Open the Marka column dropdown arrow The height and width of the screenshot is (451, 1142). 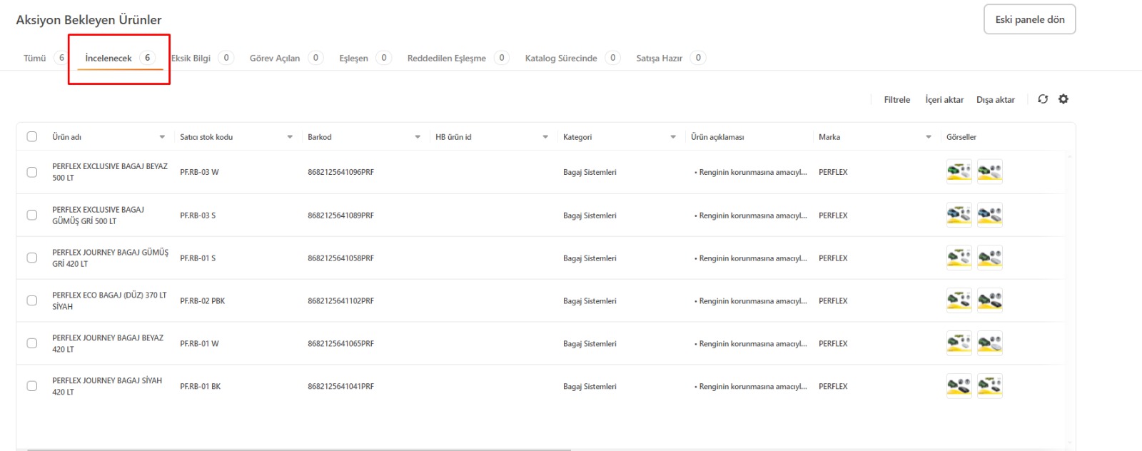click(x=929, y=137)
